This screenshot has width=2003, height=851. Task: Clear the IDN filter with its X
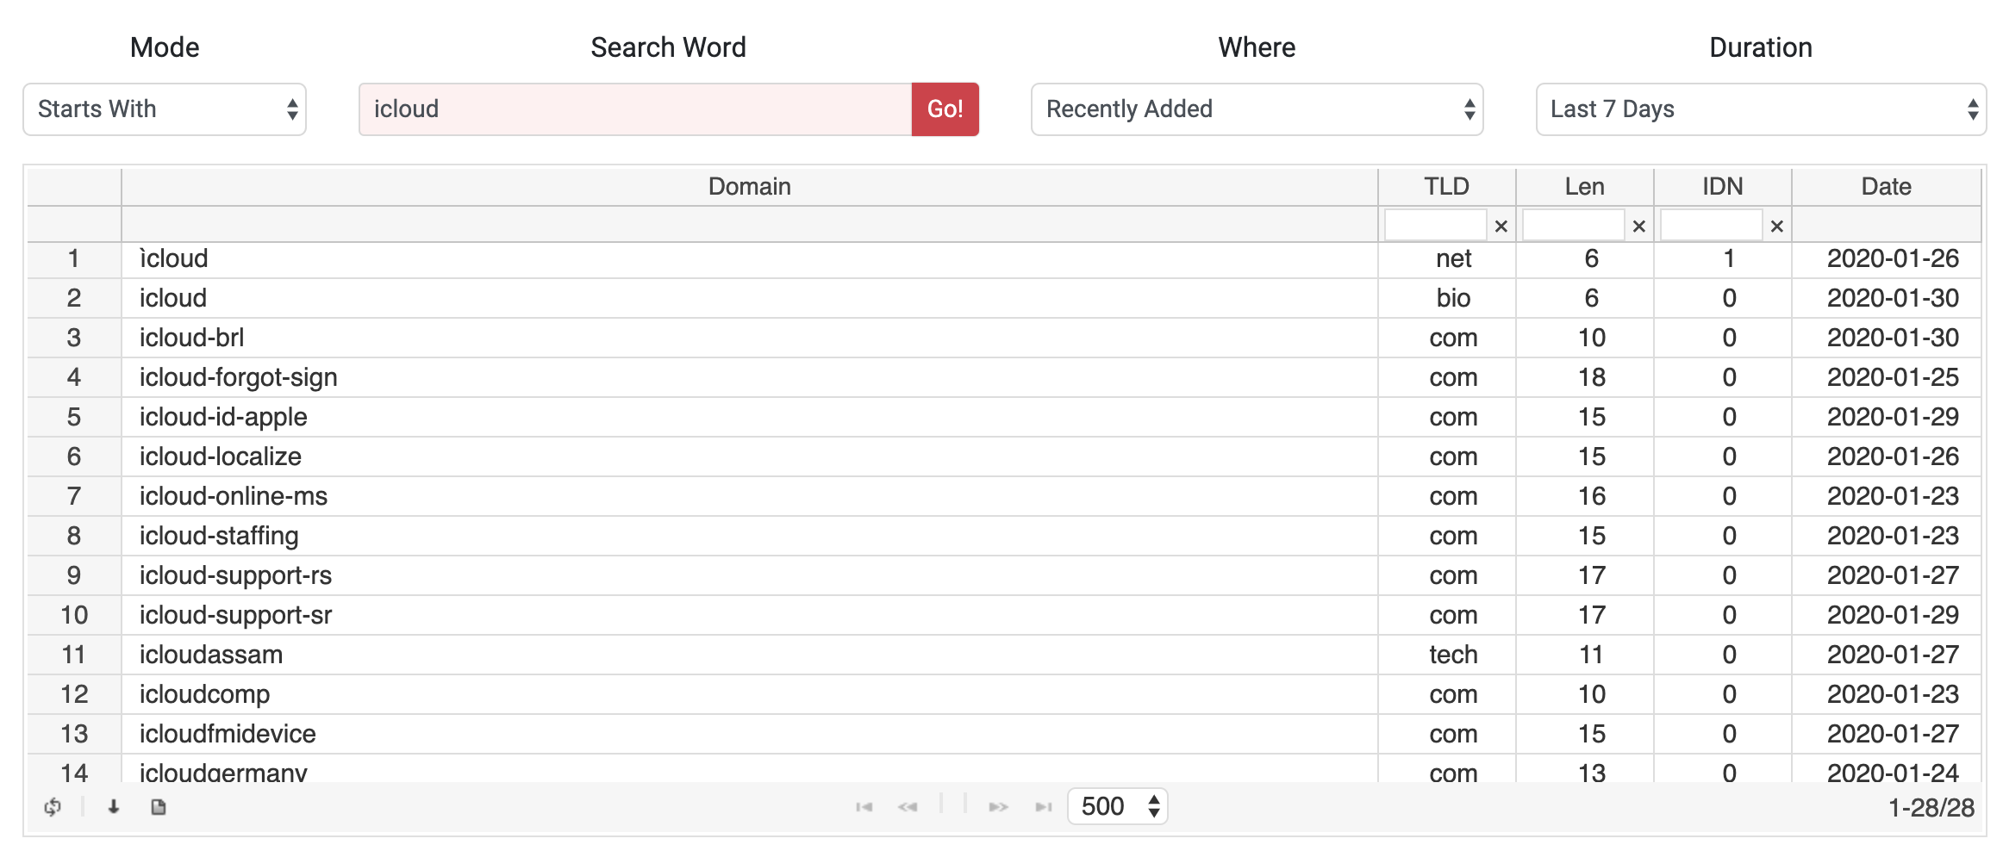click(x=1776, y=227)
